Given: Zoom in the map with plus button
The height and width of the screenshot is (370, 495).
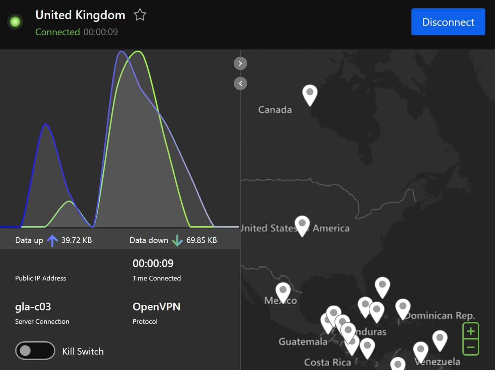Looking at the screenshot, I should [471, 331].
